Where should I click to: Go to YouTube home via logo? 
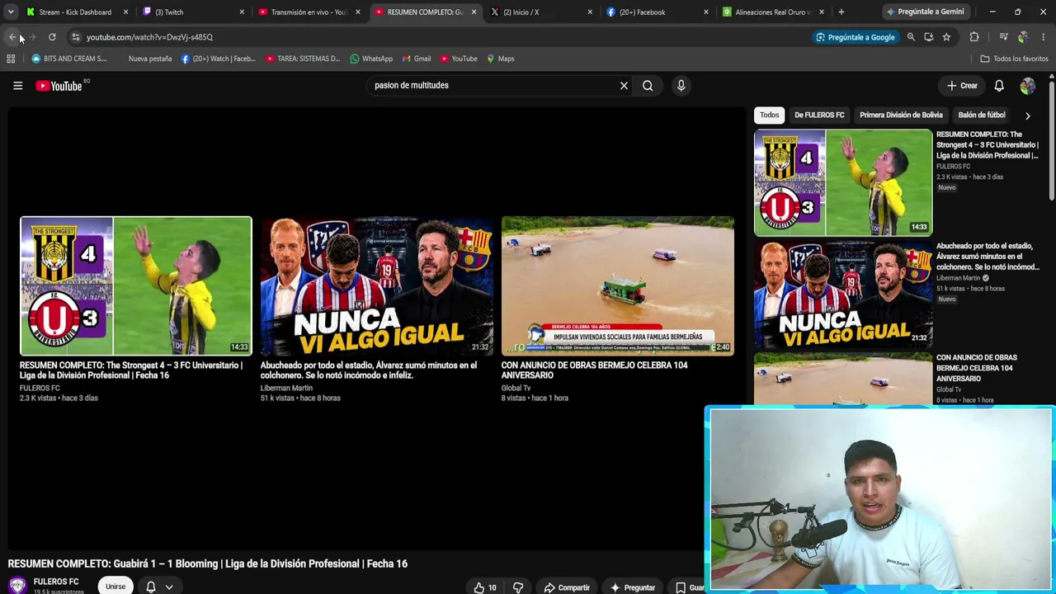click(x=59, y=86)
